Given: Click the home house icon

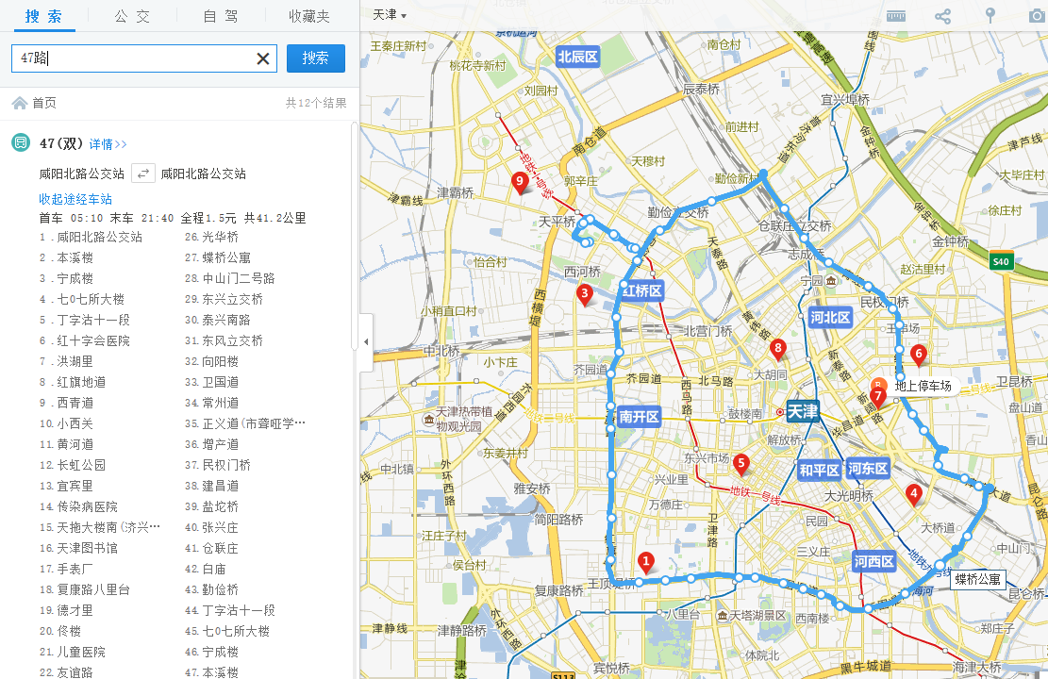Looking at the screenshot, I should point(20,103).
